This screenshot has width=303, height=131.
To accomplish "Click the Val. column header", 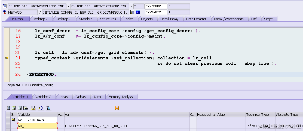I will 127,114.
